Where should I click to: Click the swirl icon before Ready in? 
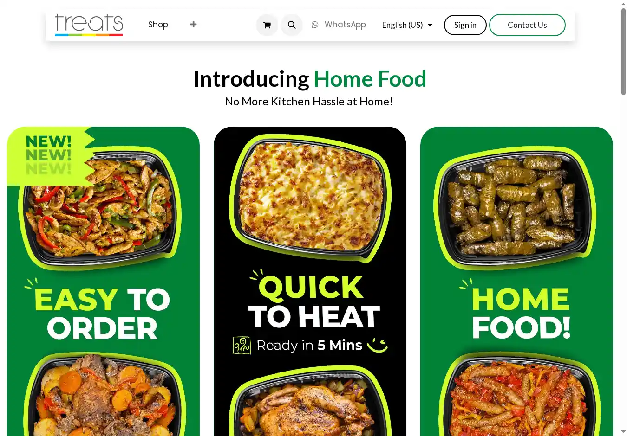[x=242, y=346]
